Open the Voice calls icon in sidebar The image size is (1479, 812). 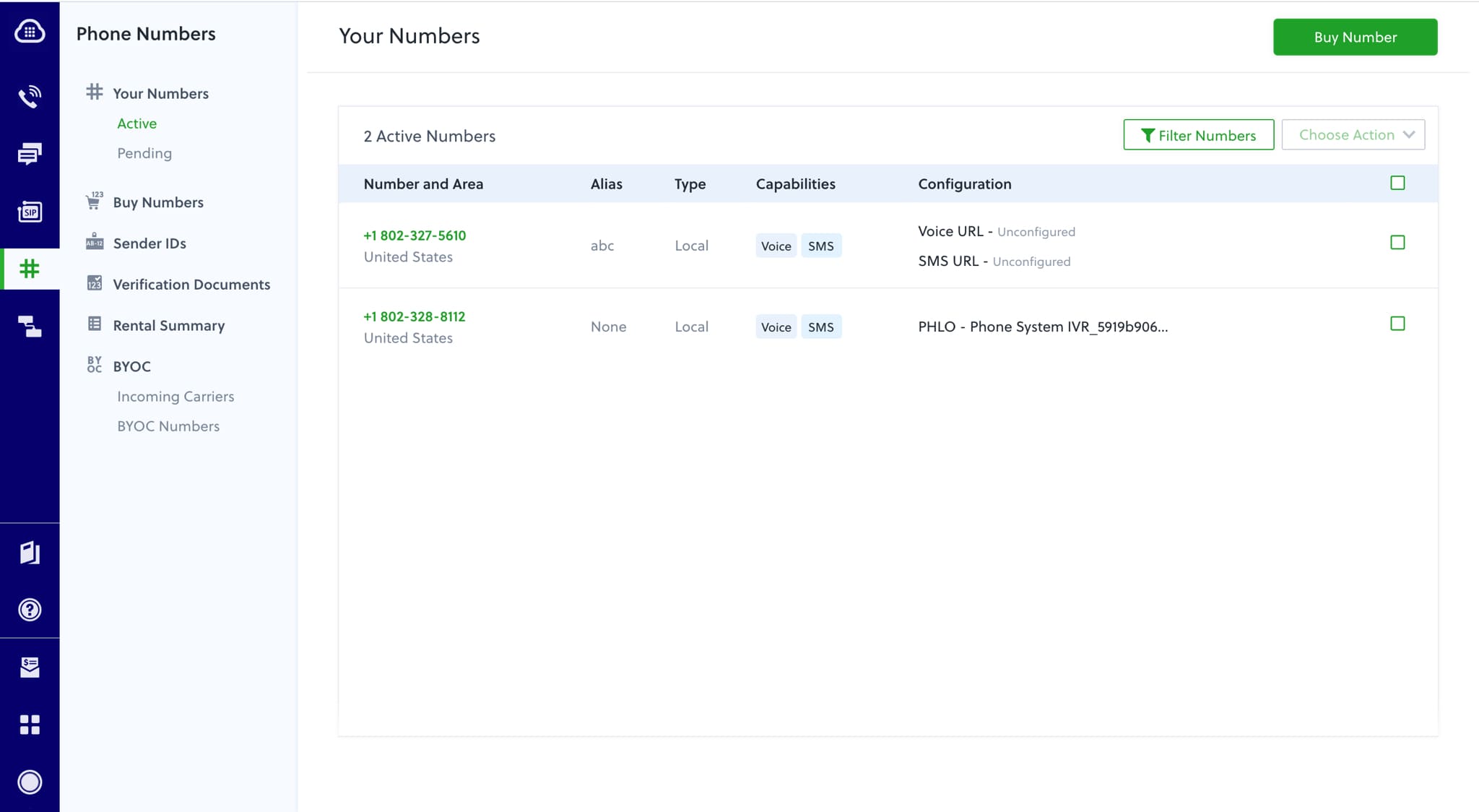(x=30, y=96)
